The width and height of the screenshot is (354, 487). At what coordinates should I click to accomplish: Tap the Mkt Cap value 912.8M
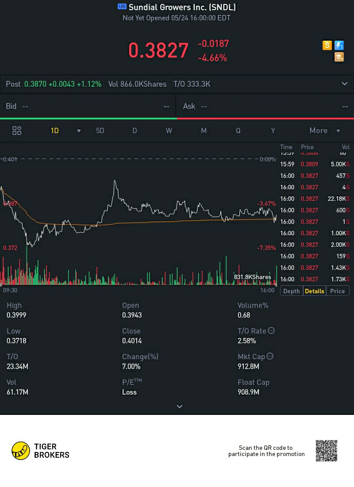248,366
